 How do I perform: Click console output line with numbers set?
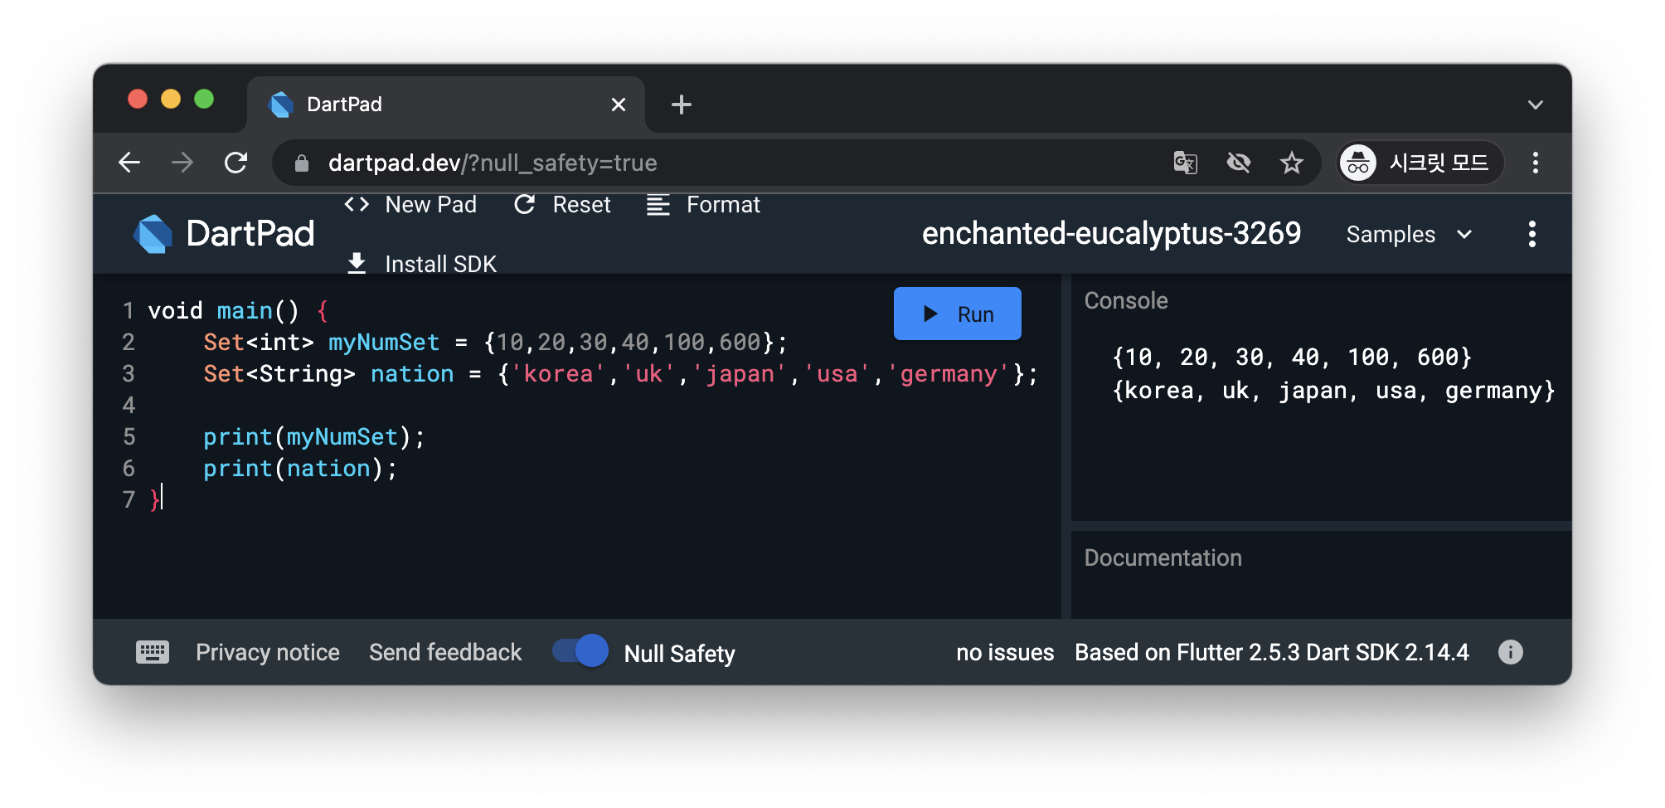[x=1292, y=358]
